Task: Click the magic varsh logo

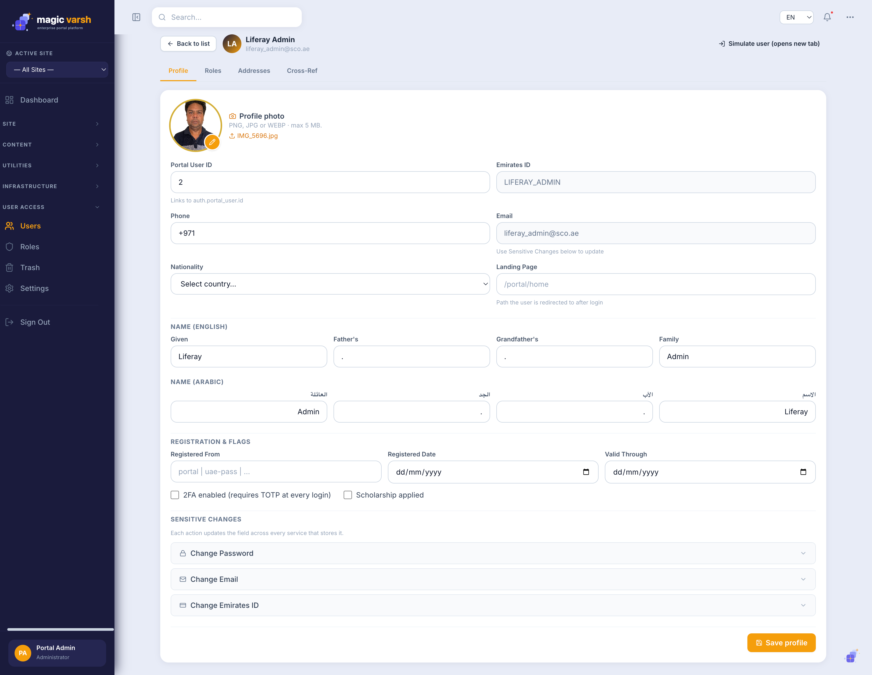Action: [52, 22]
